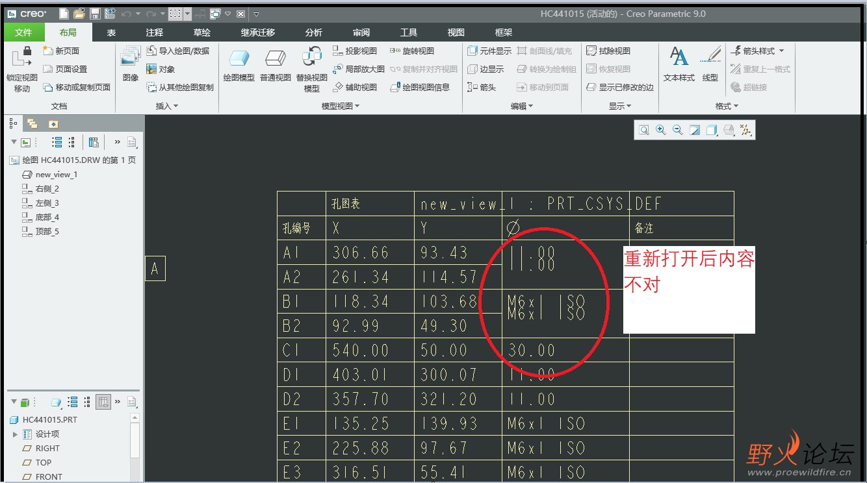
Task: Switch to the 框架 (Framework) ribbon tab
Action: 504,32
